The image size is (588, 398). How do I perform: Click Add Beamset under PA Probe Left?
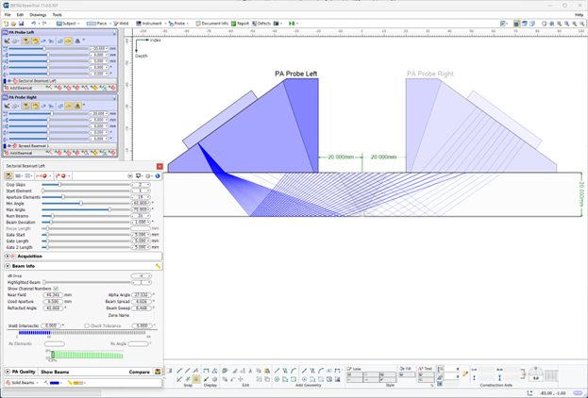coord(20,88)
